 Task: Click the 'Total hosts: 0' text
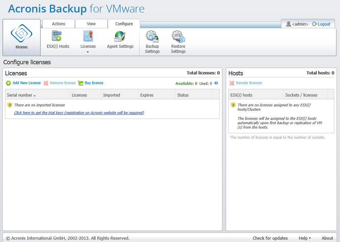(x=320, y=73)
